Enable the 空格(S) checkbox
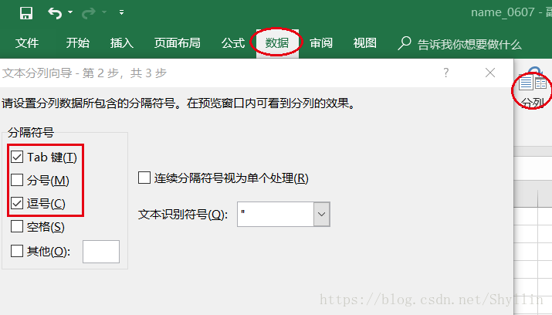The height and width of the screenshot is (315, 552). coord(17,226)
